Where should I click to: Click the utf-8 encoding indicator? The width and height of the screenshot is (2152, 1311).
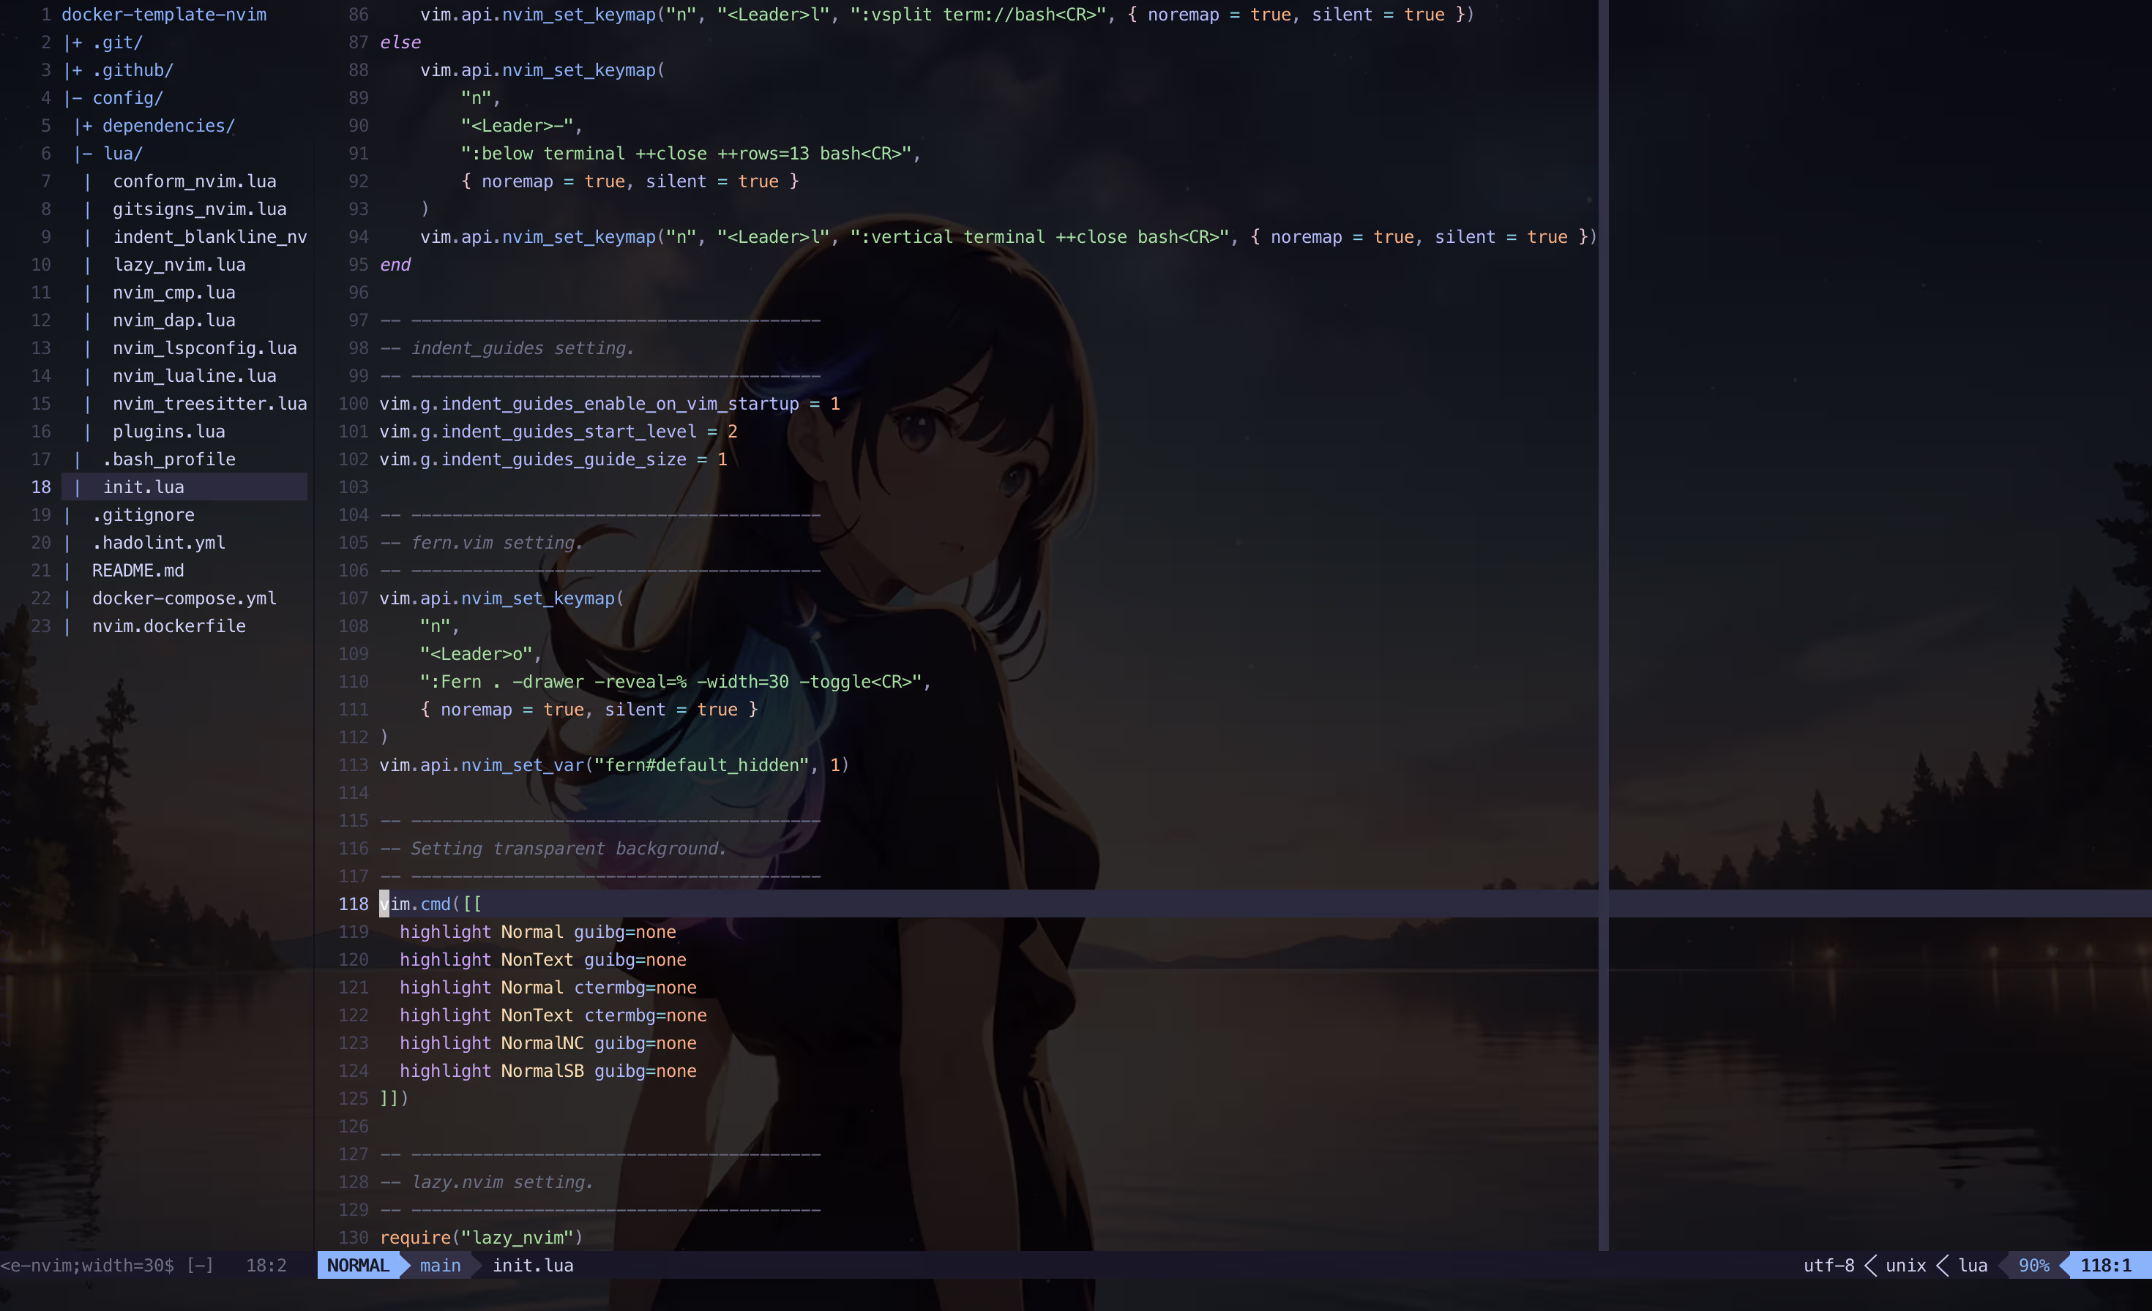coord(1829,1266)
